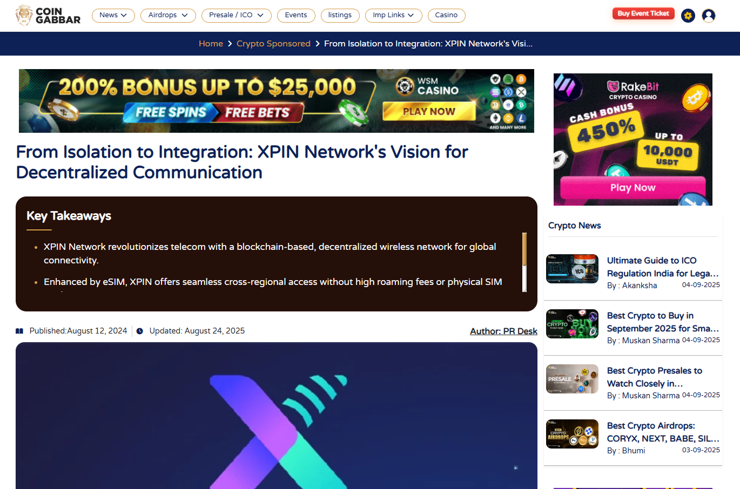Open the user profile icon
The height and width of the screenshot is (489, 740).
coord(709,16)
